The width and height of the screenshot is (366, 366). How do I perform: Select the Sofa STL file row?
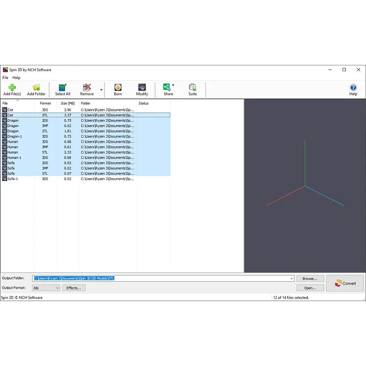86,173
